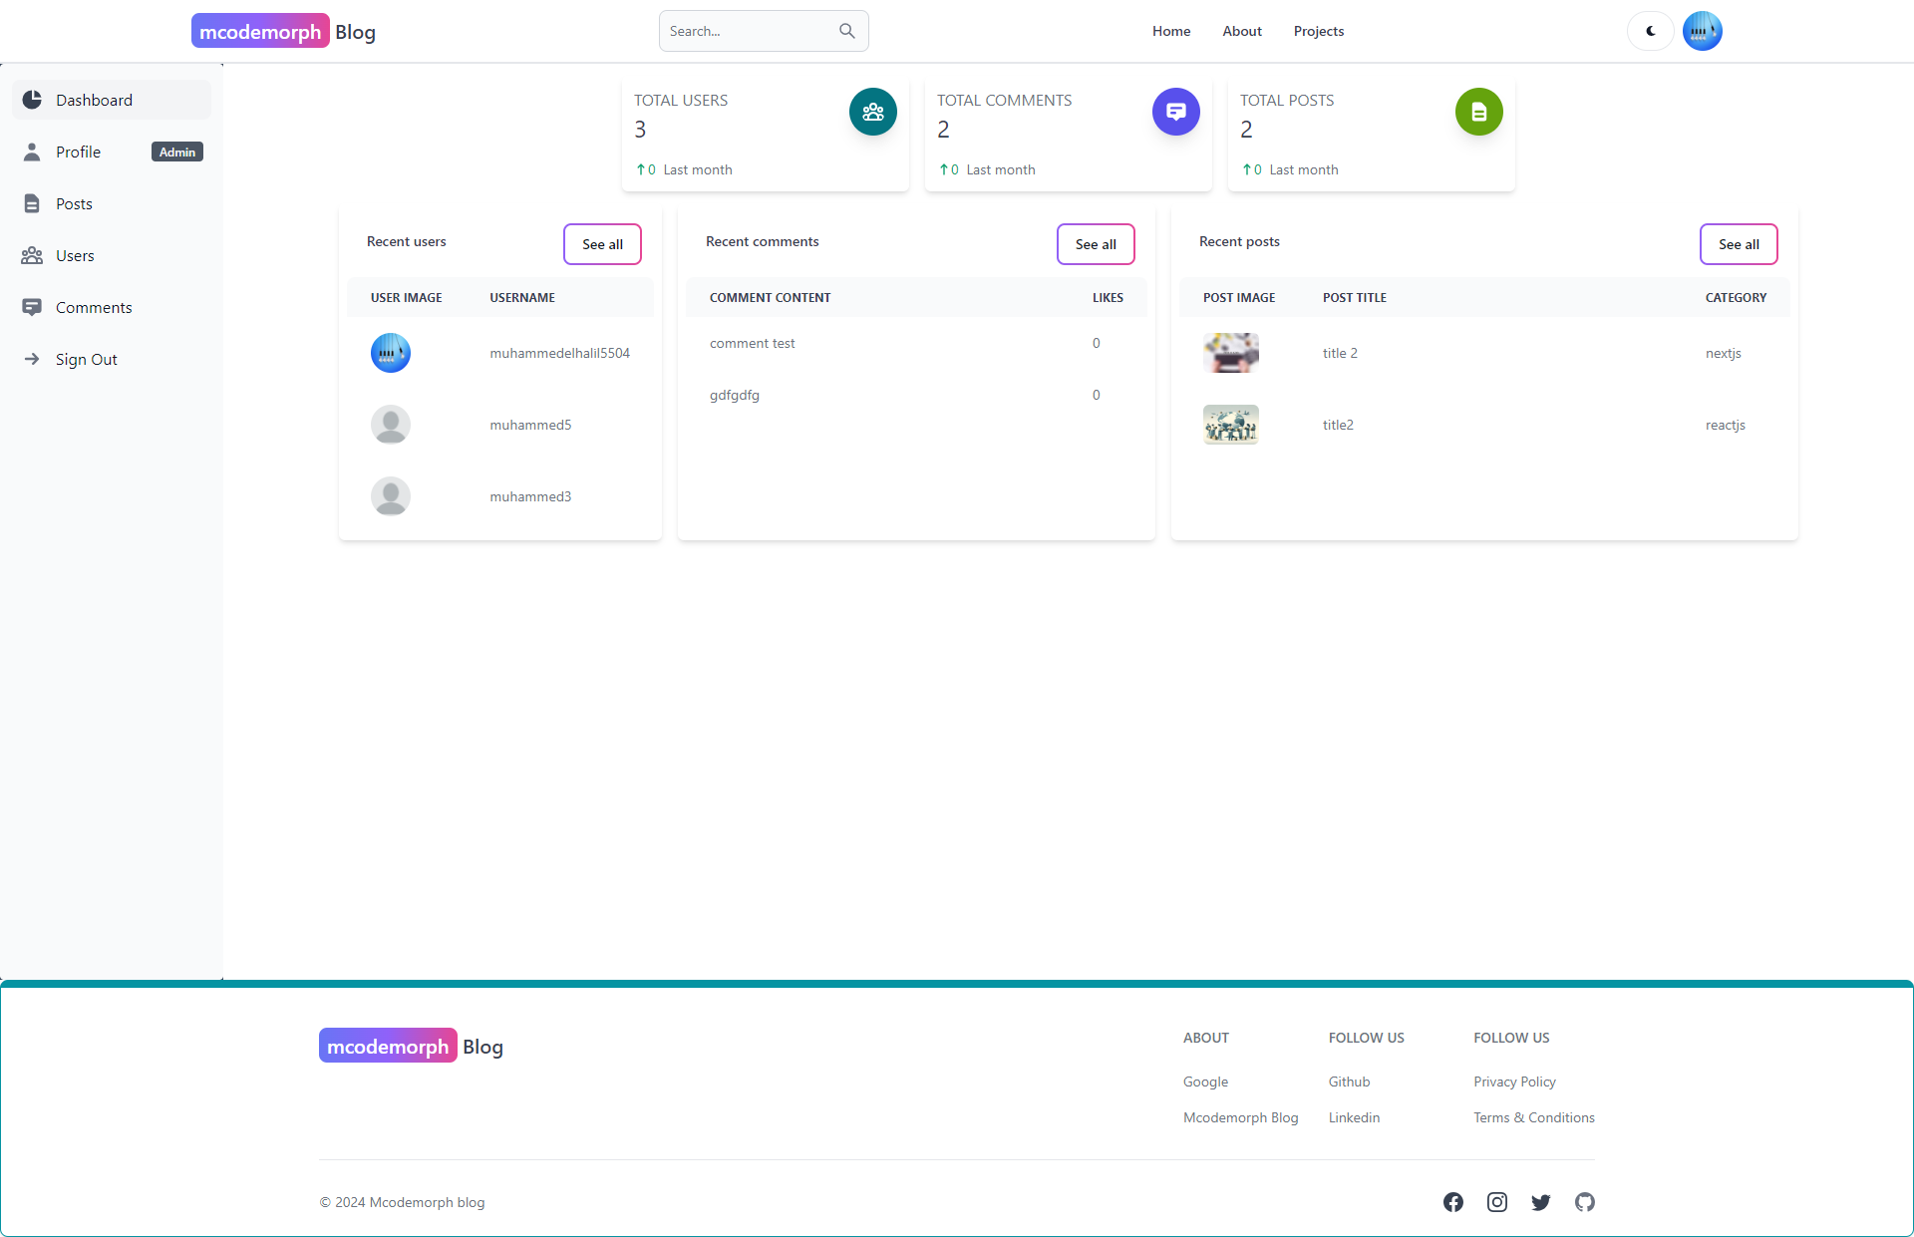Click the teal Total Users group icon

click(872, 112)
